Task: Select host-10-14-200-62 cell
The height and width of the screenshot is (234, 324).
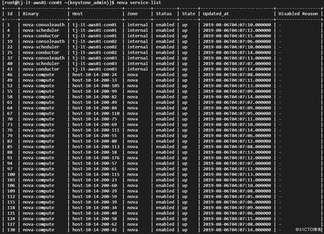Action: click(94, 224)
